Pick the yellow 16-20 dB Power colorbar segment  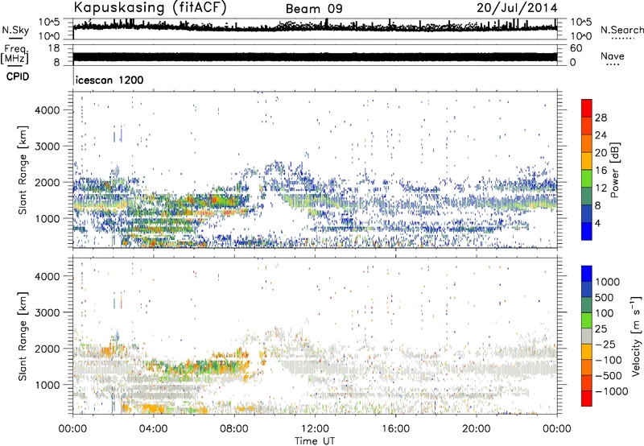coord(587,161)
